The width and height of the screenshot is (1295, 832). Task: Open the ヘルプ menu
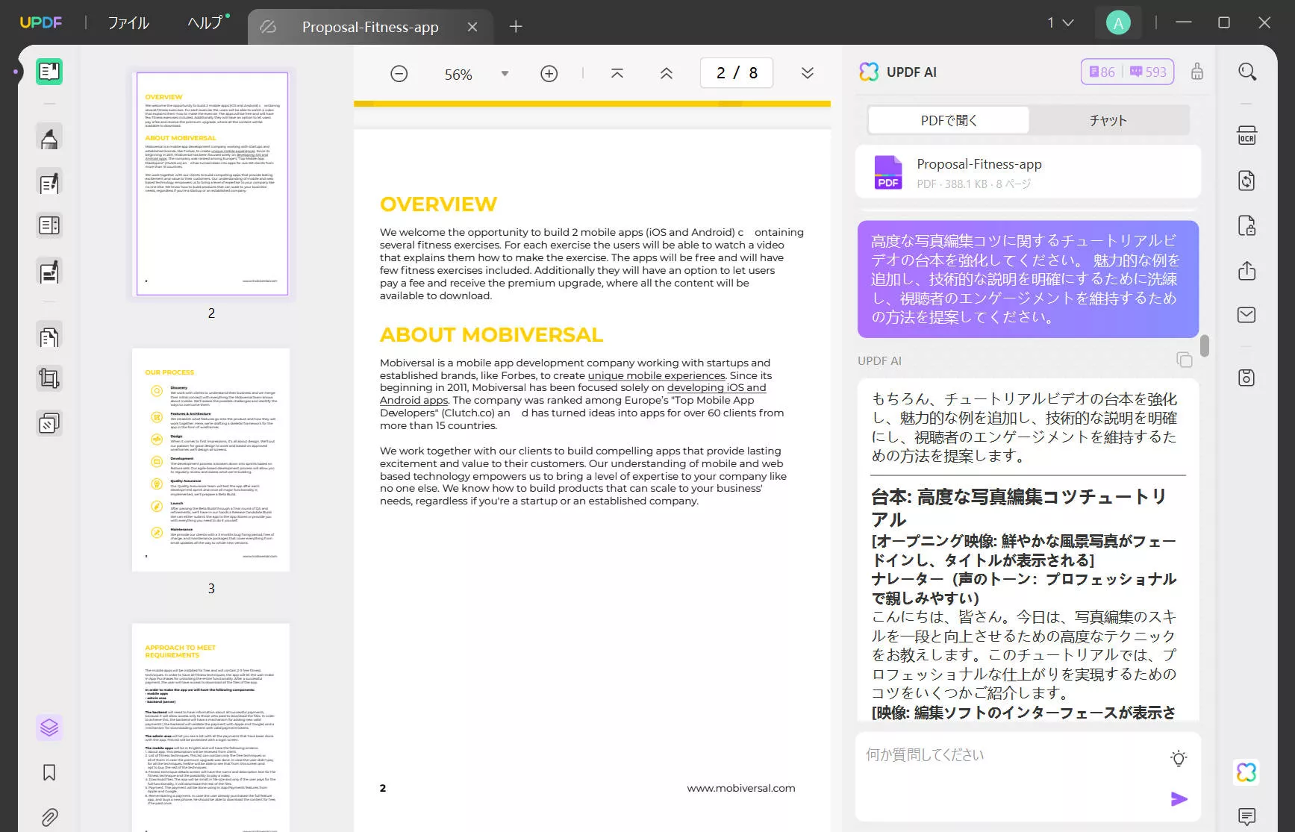click(205, 23)
